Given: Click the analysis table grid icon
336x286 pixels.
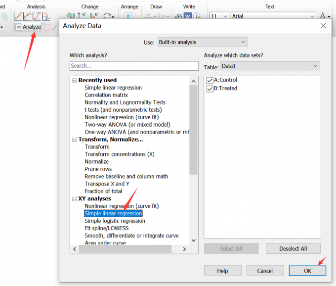Looking at the screenshot, I should (x=46, y=27).
